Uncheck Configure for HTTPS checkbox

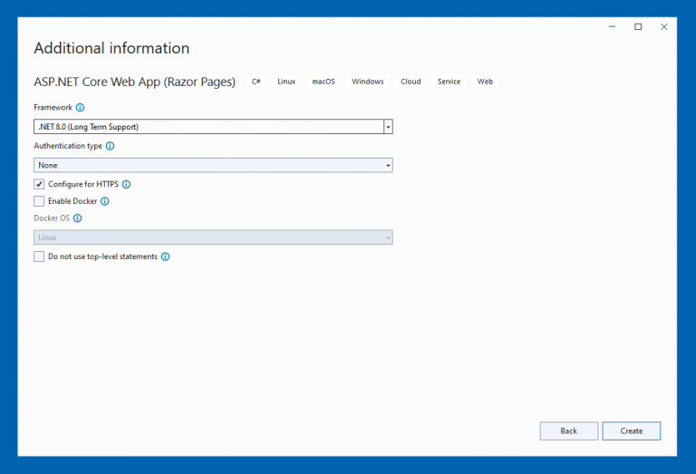[x=39, y=184]
